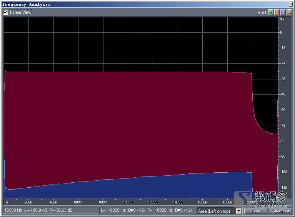The image size is (295, 217).
Task: Uncheck the Linear View checkbox
Action: pyautogui.click(x=6, y=12)
